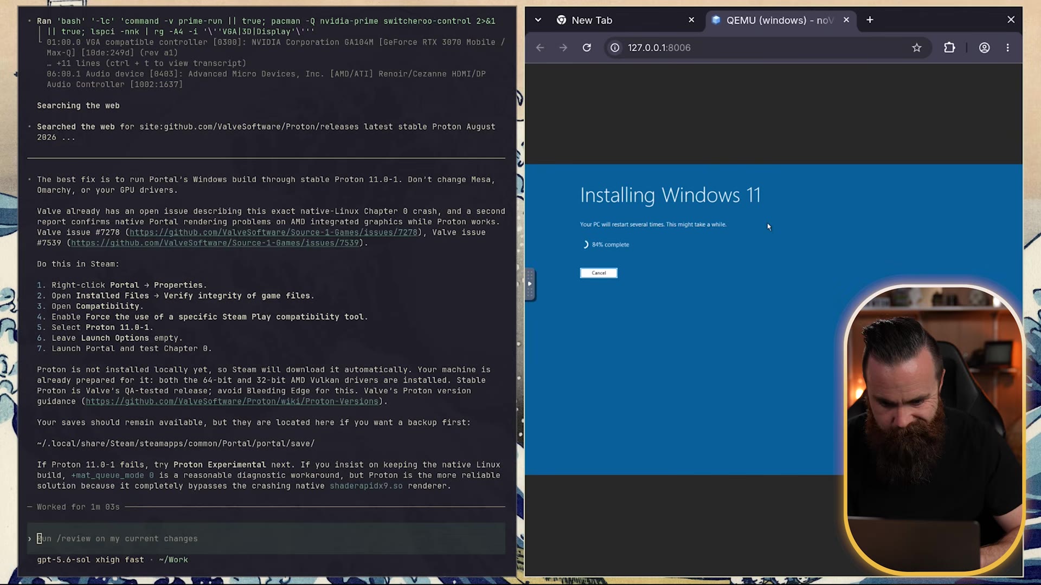
Task: Open a new browser tab with plus
Action: pyautogui.click(x=870, y=20)
